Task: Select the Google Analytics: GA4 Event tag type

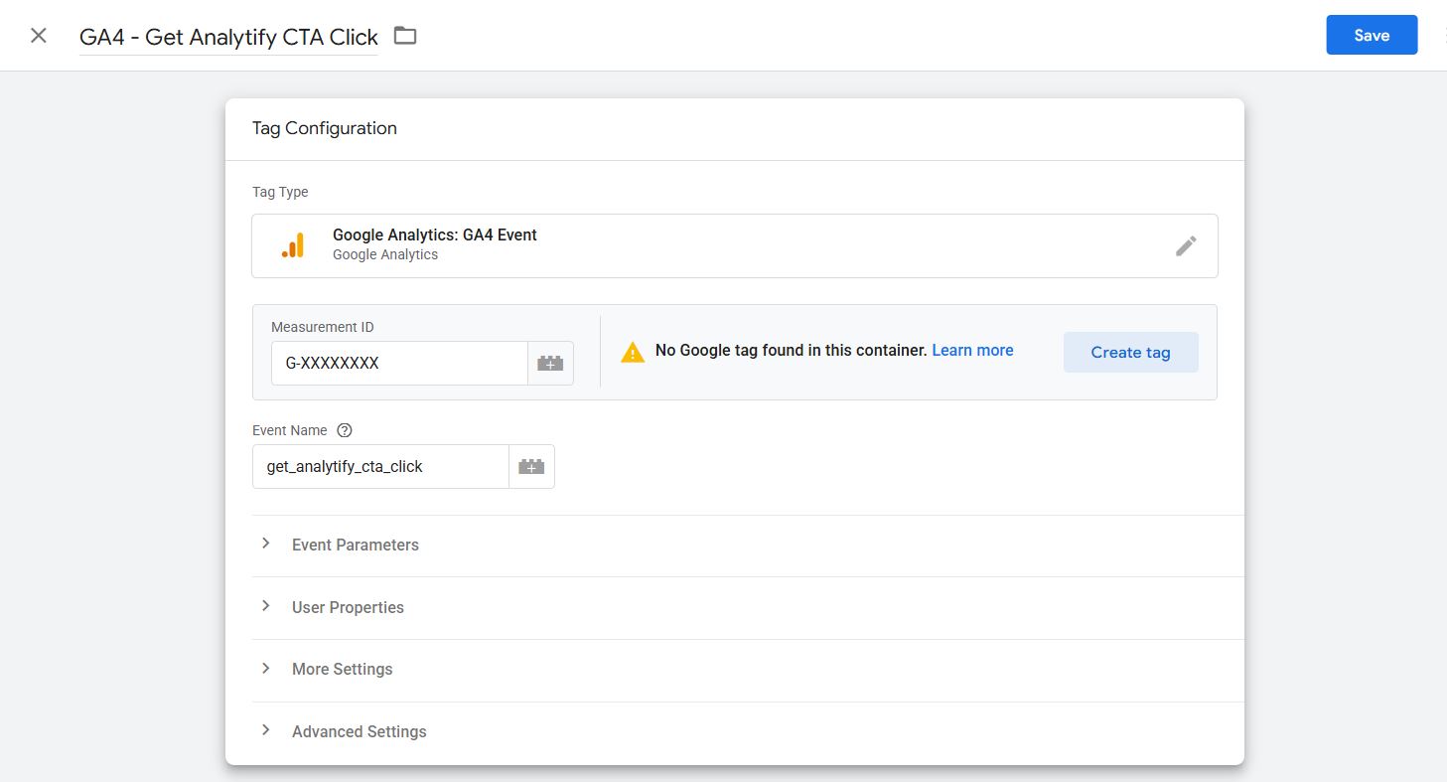Action: (x=435, y=235)
